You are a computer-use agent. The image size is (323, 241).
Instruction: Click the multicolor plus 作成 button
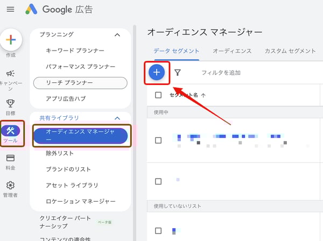(x=11, y=40)
